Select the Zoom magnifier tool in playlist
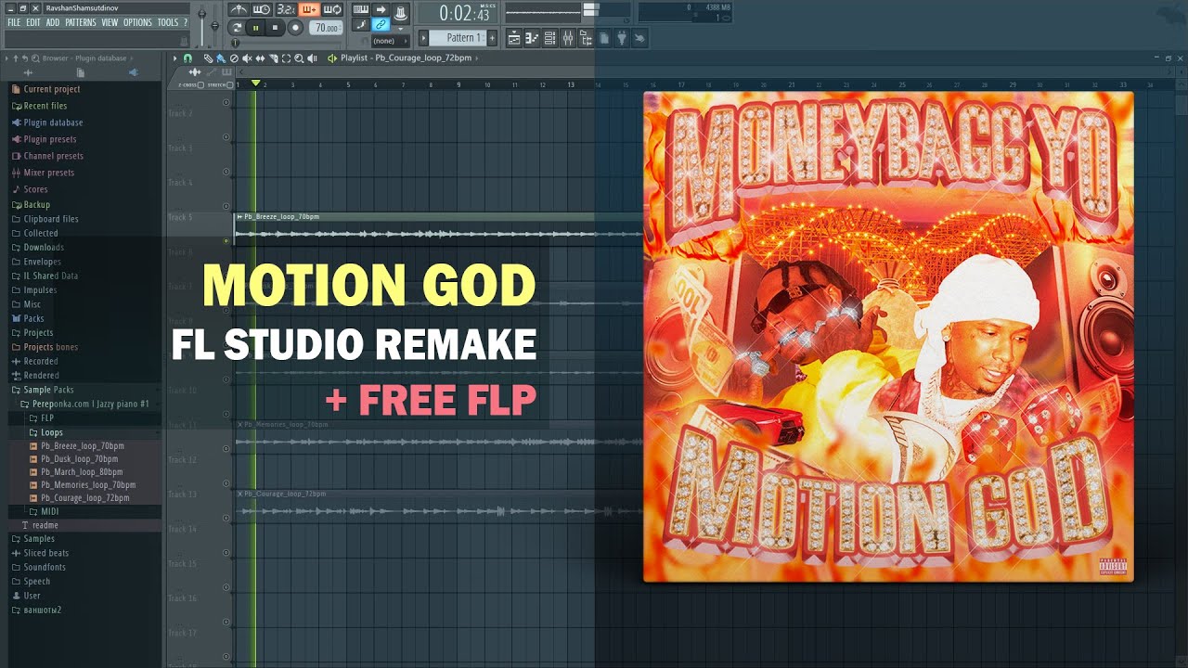 (x=299, y=58)
